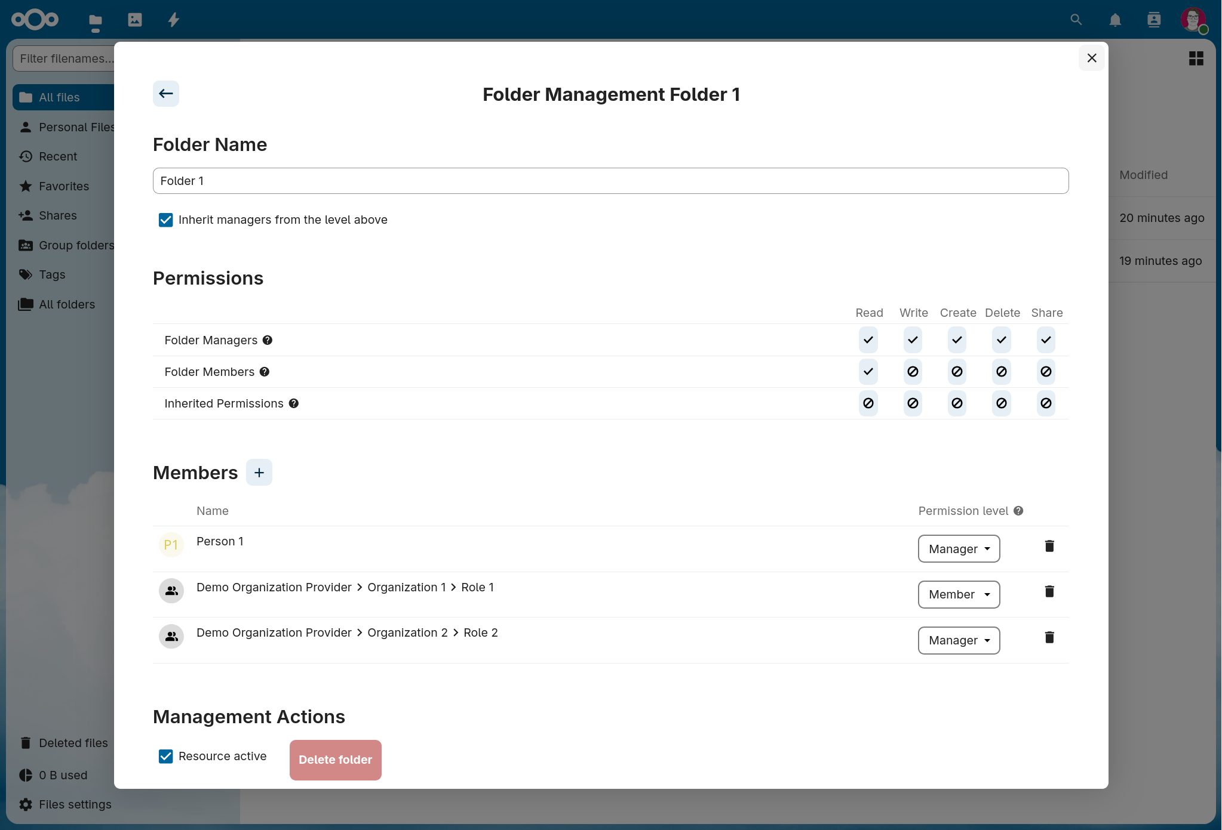Open Activity app lightning icon
Viewport: 1222px width, 830px height.
coord(173,20)
